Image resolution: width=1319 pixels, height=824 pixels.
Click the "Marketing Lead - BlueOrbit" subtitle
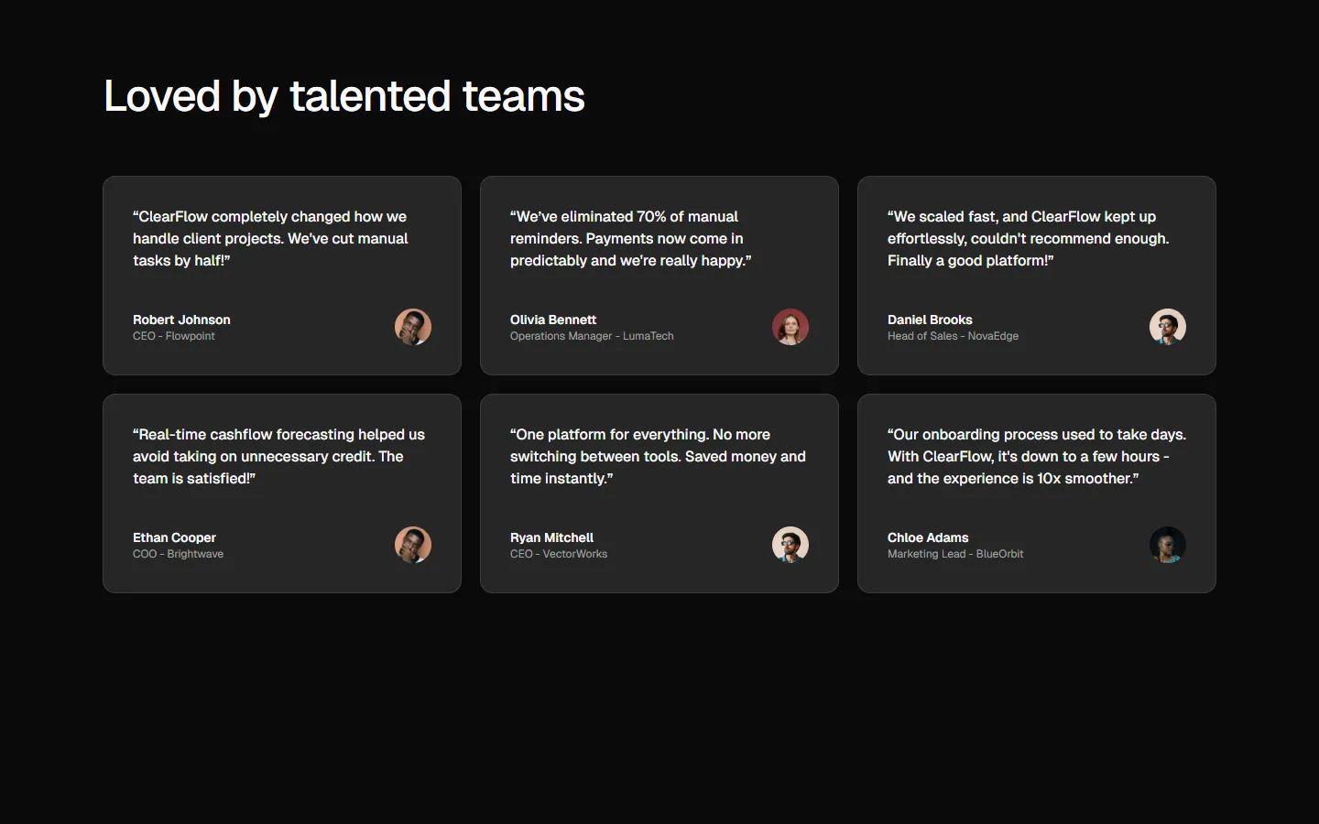tap(955, 554)
